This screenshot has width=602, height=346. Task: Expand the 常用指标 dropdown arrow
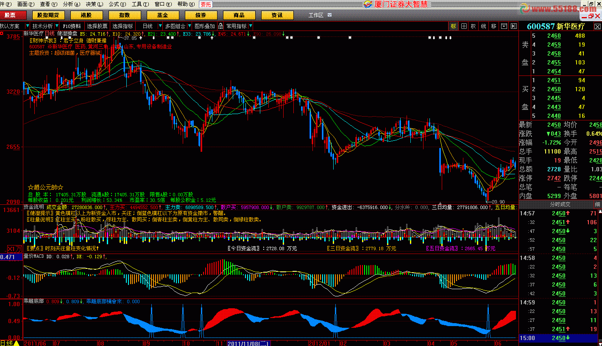point(251,26)
